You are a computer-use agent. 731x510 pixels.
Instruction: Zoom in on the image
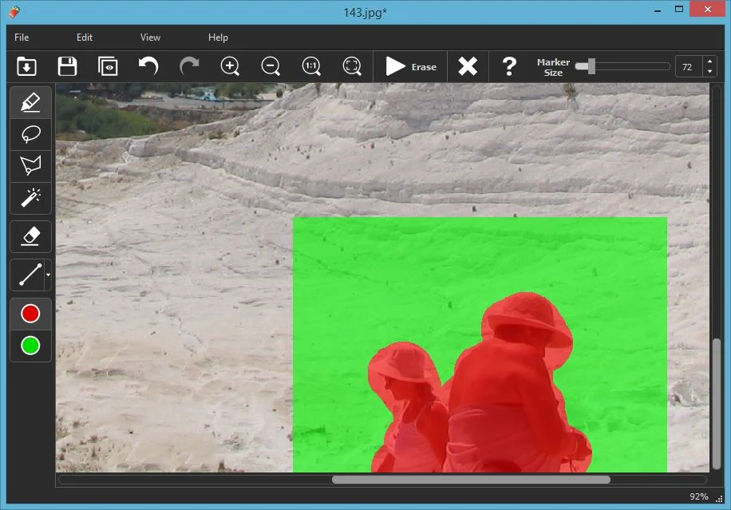click(230, 66)
